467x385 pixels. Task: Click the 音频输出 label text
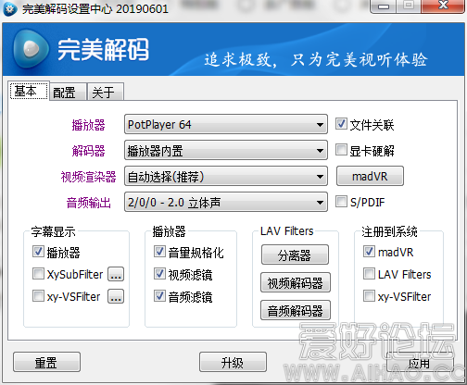coord(88,203)
